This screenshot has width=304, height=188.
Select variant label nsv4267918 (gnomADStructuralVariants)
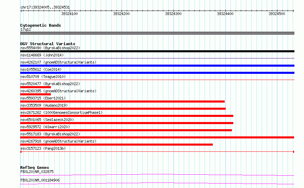(58, 141)
